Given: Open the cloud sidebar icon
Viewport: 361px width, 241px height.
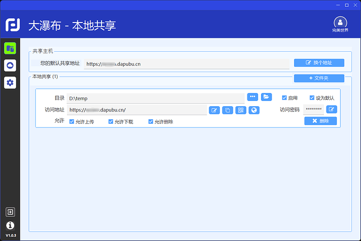Looking at the screenshot, I should click(x=10, y=65).
